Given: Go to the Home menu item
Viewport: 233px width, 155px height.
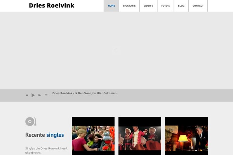Looking at the screenshot, I should coord(111,6).
